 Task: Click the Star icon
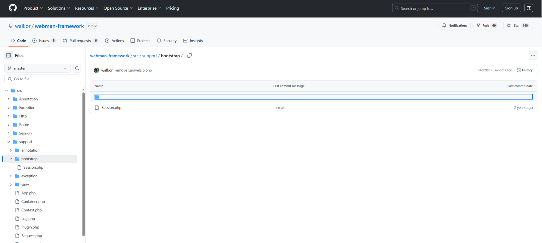point(509,26)
